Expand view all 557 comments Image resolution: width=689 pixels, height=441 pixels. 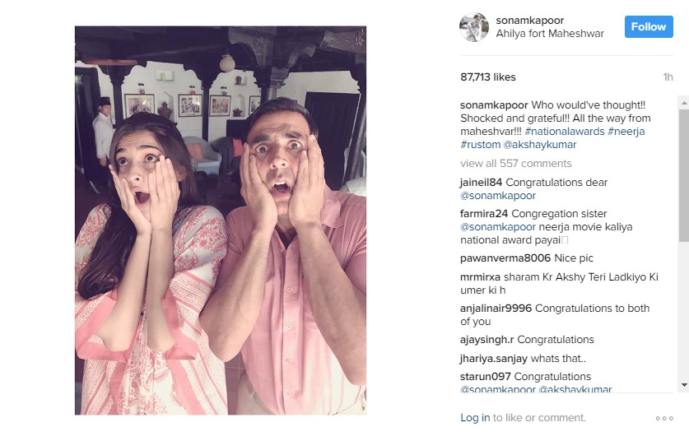point(516,164)
